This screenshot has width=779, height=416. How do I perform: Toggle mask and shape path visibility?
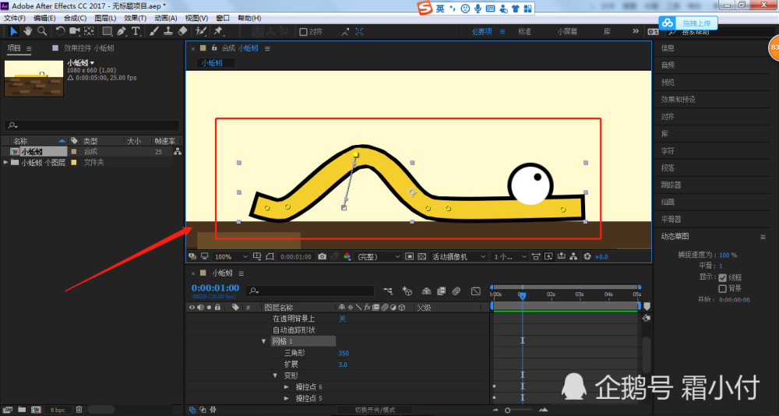click(270, 256)
